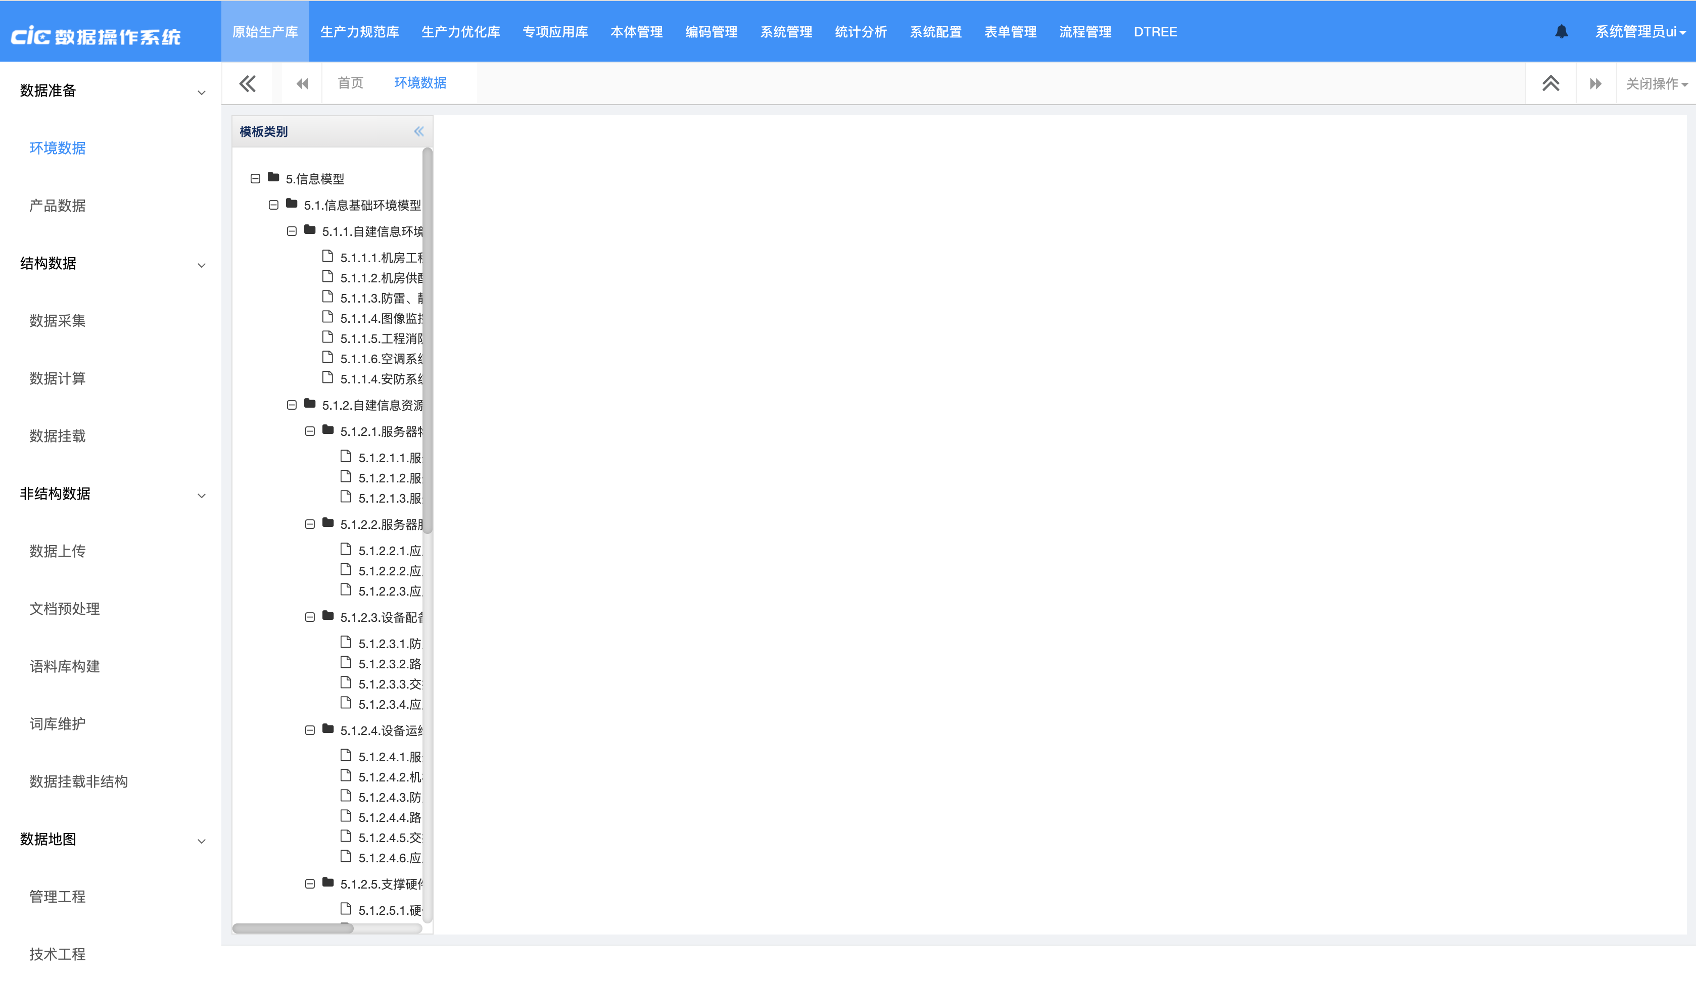Click the tree panel horizontal scrollbar
This screenshot has height=981, width=1696.
tap(293, 928)
